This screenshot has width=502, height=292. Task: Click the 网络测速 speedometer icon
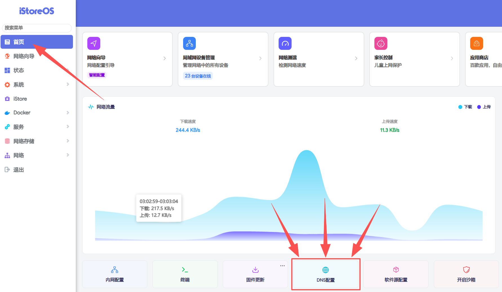point(285,43)
